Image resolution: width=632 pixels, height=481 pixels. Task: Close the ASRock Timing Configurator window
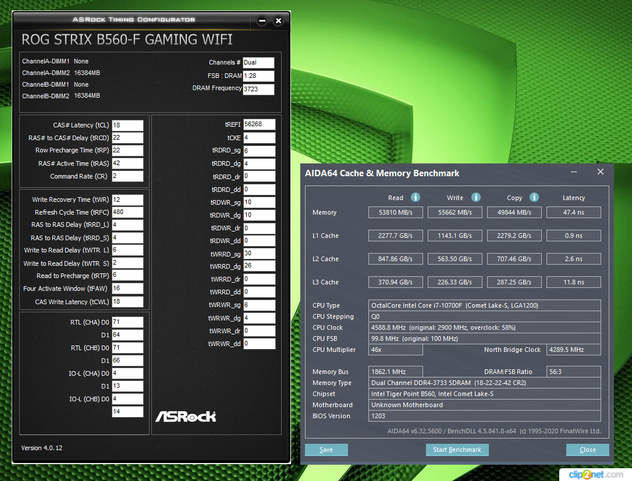tap(278, 20)
